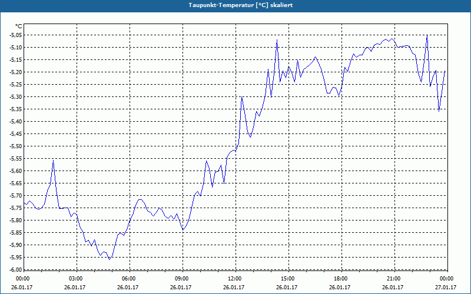This screenshot has height=294, width=471.
Task: Pick the x-axis time label '12:00'
Action: point(234,279)
